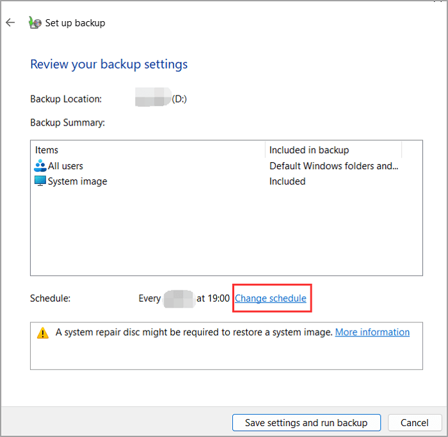Click the yellow warning triangle icon
The height and width of the screenshot is (437, 448).
click(x=43, y=333)
